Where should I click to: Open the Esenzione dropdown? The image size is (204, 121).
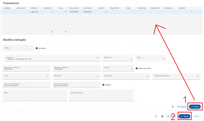[147, 76]
